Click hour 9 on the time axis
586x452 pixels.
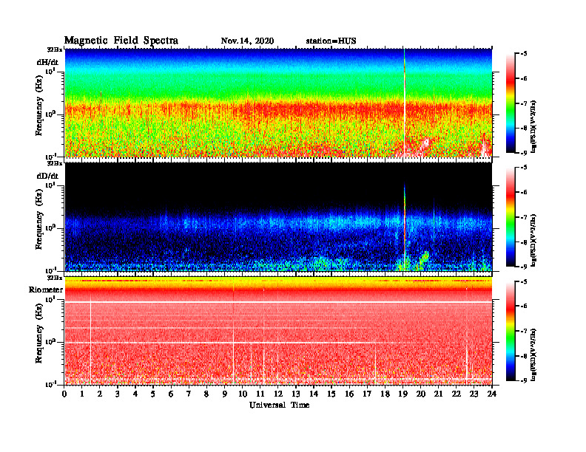coord(225,394)
